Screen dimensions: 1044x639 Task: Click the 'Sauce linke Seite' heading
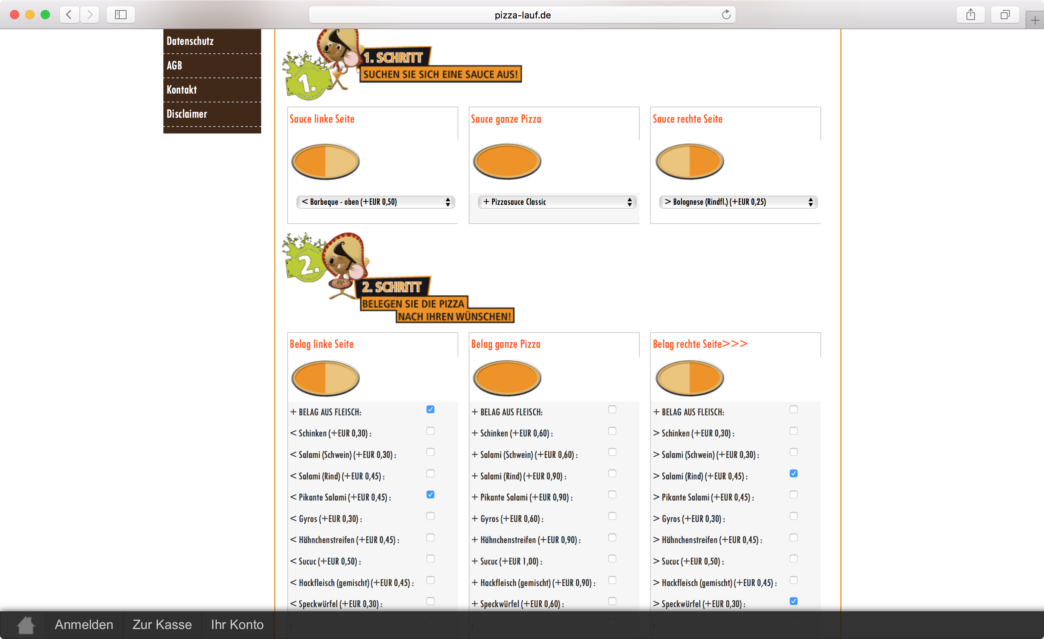(321, 119)
